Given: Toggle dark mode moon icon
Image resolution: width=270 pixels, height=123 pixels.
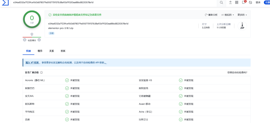Looking at the screenshot, I should tap(250, 2).
